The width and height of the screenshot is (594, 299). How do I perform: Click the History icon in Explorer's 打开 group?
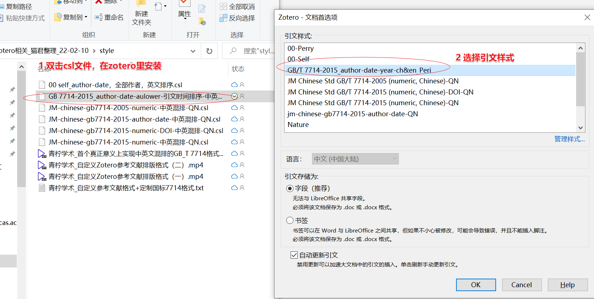(202, 21)
